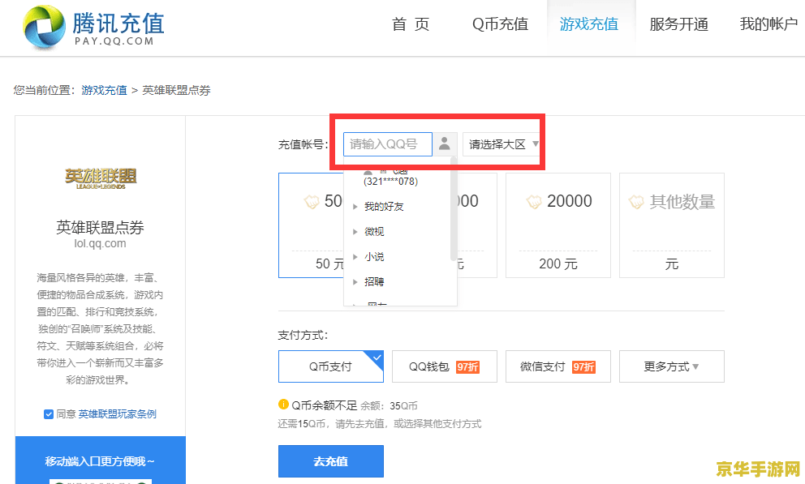Toggle the 同意 player agreement checkbox
Image resolution: width=805 pixels, height=484 pixels.
(x=49, y=414)
